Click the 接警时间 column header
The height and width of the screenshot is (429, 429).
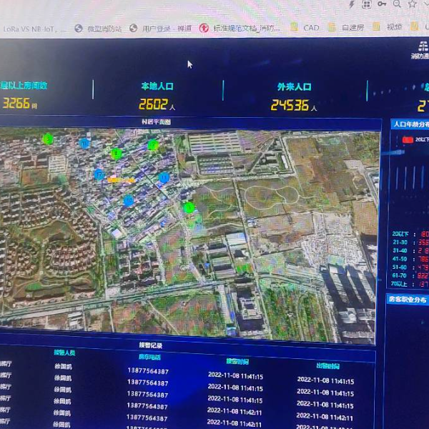tap(237, 362)
